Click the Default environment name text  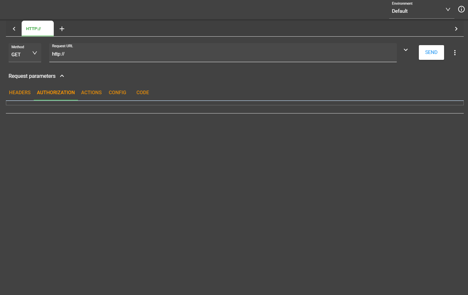pyautogui.click(x=400, y=11)
